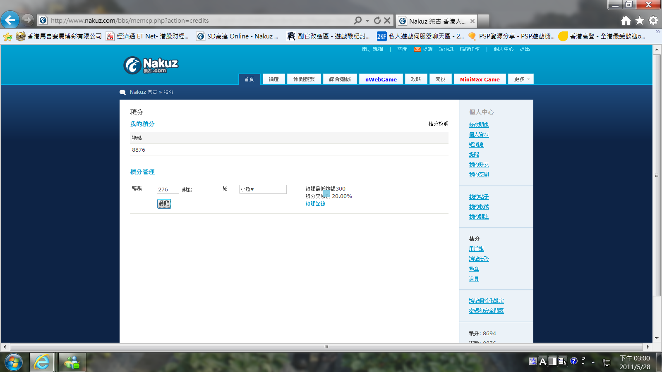
Task: Refresh the page via address bar icon
Action: [x=377, y=20]
